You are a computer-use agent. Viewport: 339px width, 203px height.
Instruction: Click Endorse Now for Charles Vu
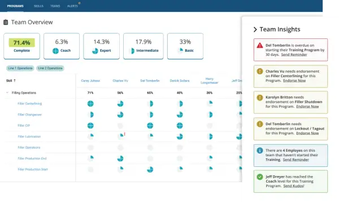[294, 81]
